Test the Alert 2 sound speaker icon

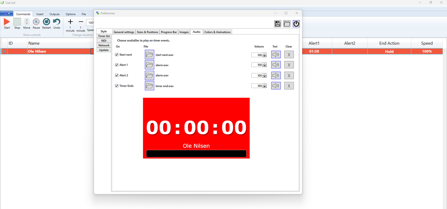click(276, 75)
